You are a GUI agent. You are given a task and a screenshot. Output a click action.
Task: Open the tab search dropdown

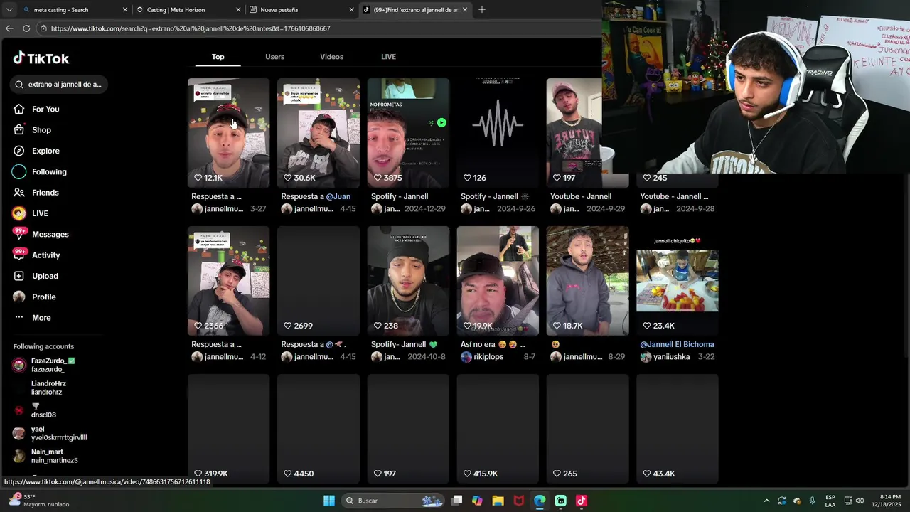tap(9, 10)
